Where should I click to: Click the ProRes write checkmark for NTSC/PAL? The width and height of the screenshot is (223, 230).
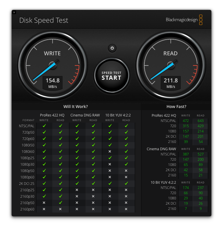pyautogui.click(x=44, y=126)
